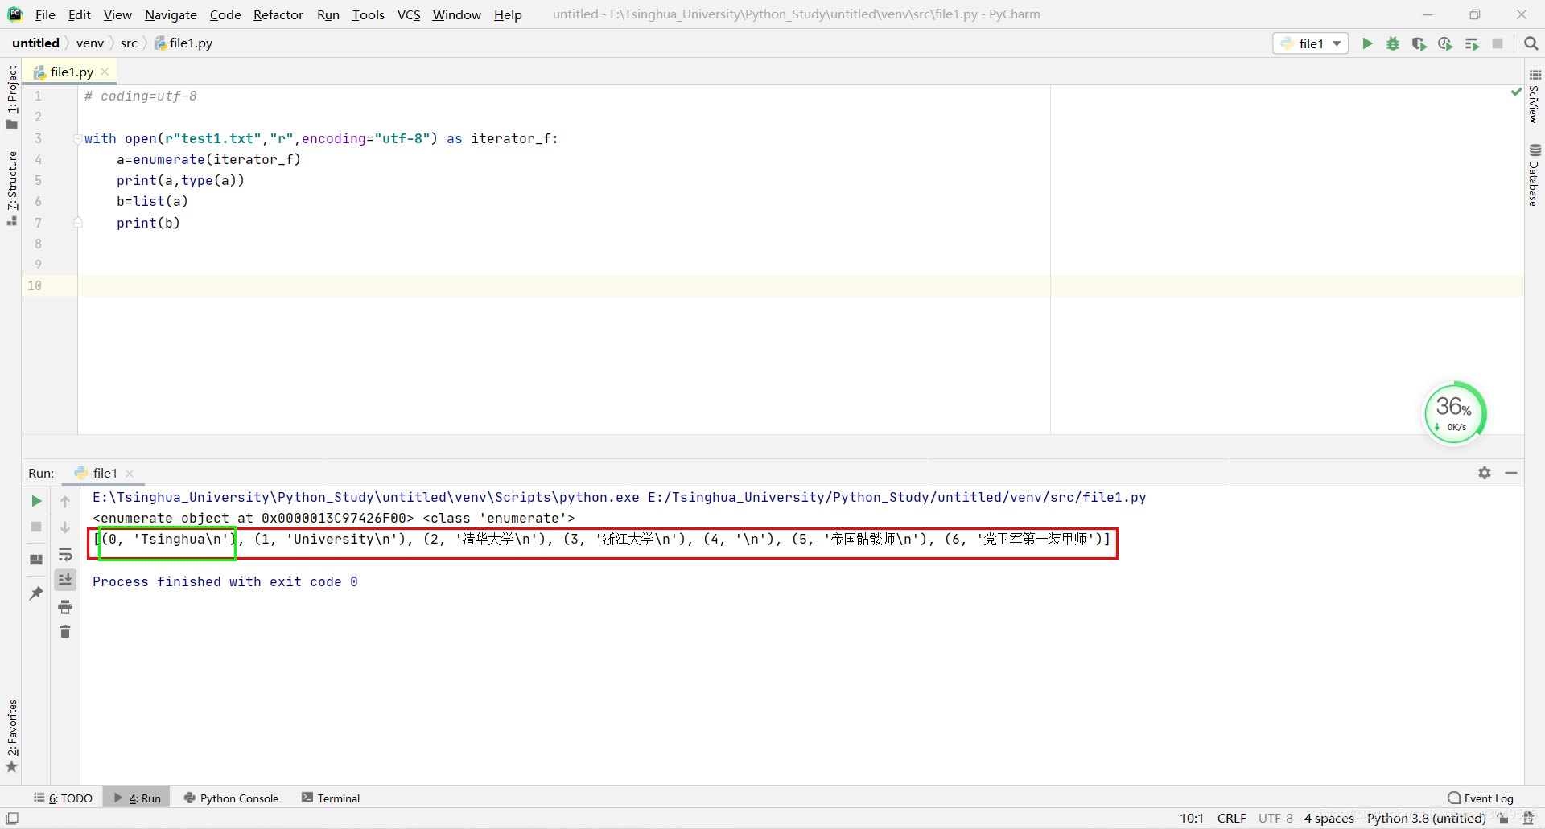The width and height of the screenshot is (1545, 829).
Task: Open the TODO tool window
Action: pyautogui.click(x=63, y=798)
